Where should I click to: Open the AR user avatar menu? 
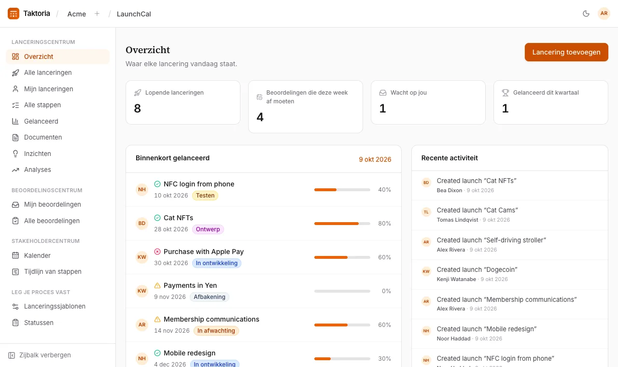pyautogui.click(x=604, y=14)
